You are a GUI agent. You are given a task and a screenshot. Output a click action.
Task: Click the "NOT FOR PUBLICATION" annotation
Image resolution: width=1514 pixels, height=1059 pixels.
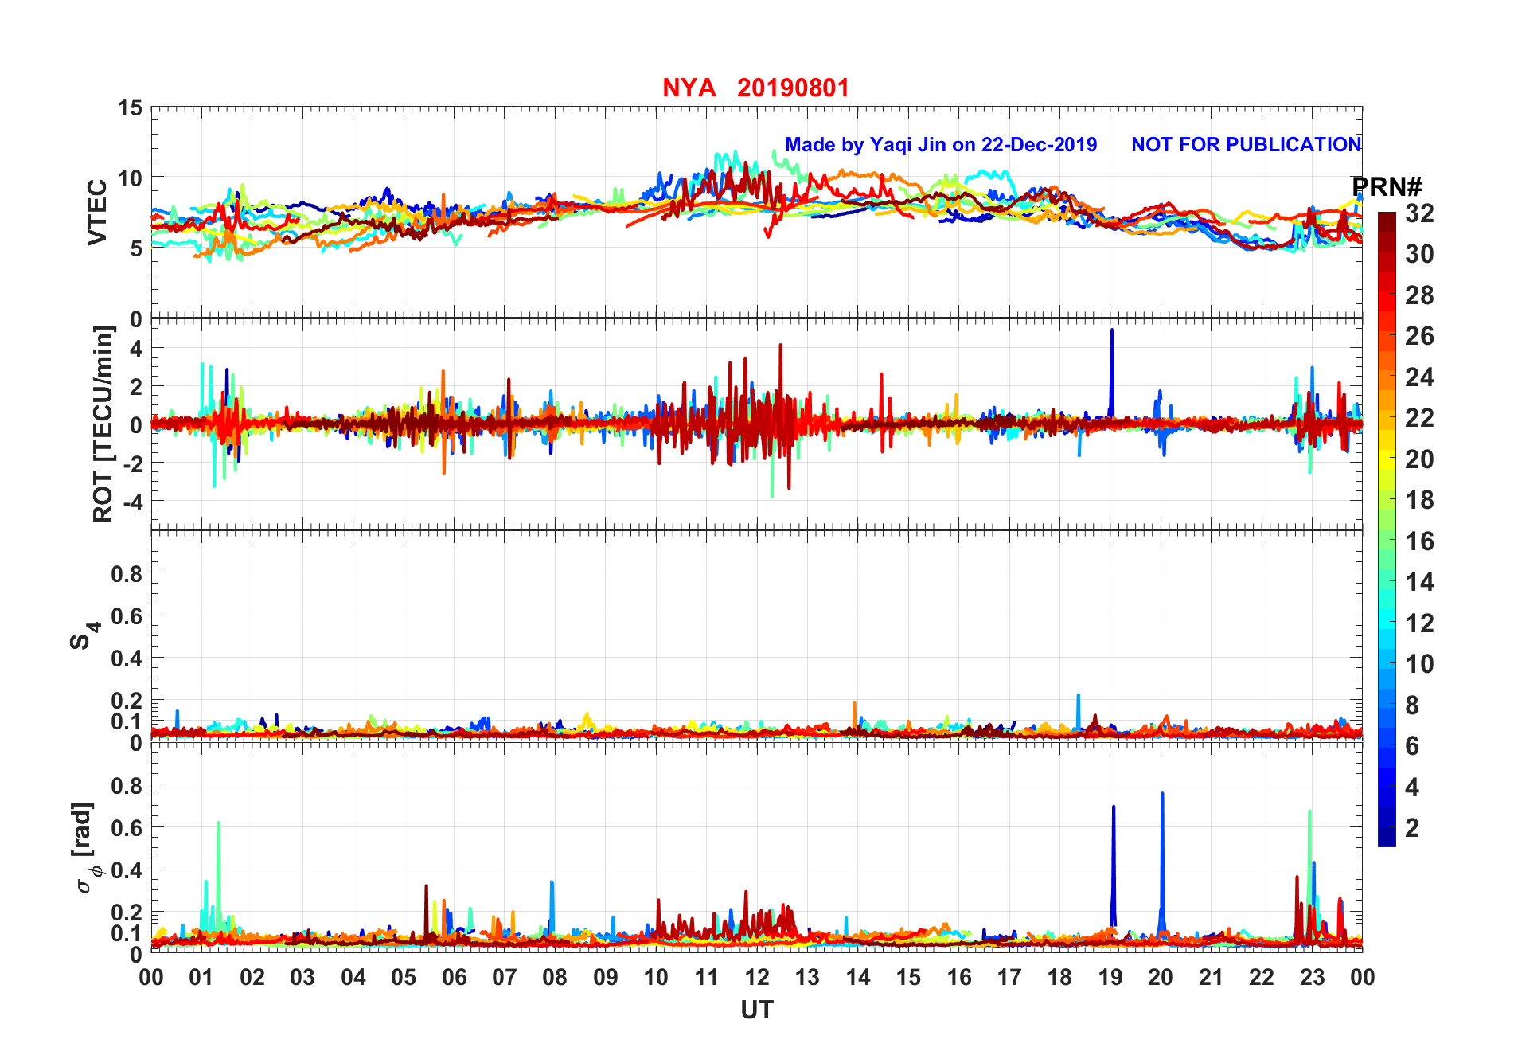pos(1246,144)
